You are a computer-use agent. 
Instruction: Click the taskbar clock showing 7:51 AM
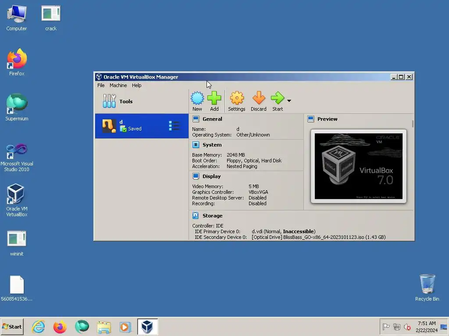pos(427,326)
